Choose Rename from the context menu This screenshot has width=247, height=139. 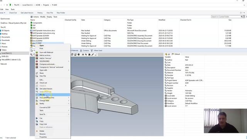42,134
